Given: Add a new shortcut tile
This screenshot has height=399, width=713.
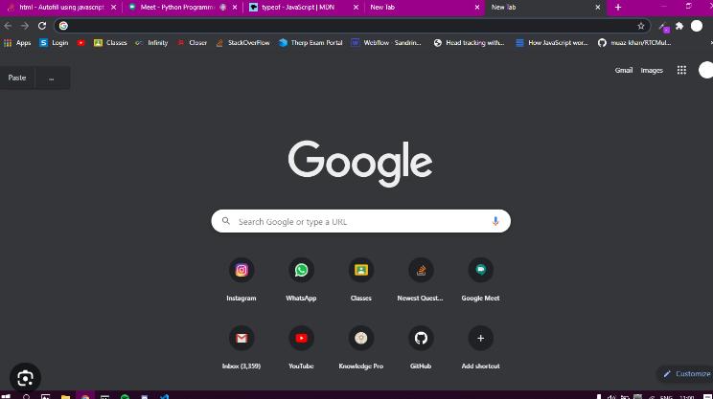Looking at the screenshot, I should click(x=481, y=338).
